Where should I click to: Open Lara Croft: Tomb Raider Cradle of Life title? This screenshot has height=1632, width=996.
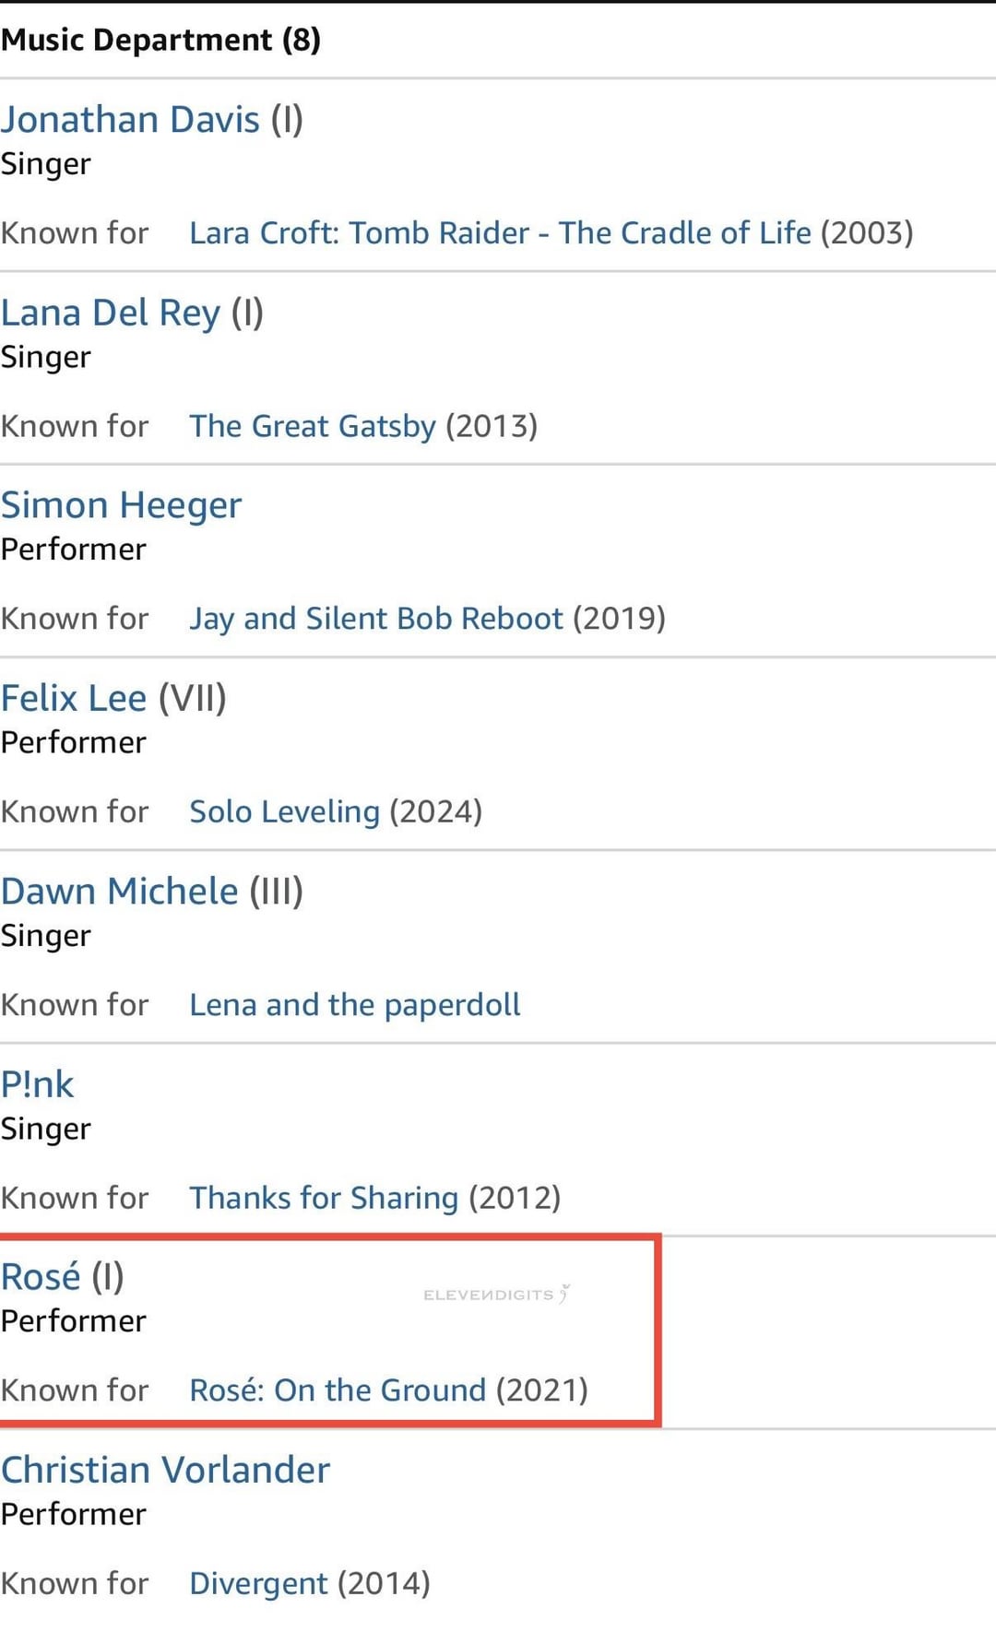click(500, 232)
